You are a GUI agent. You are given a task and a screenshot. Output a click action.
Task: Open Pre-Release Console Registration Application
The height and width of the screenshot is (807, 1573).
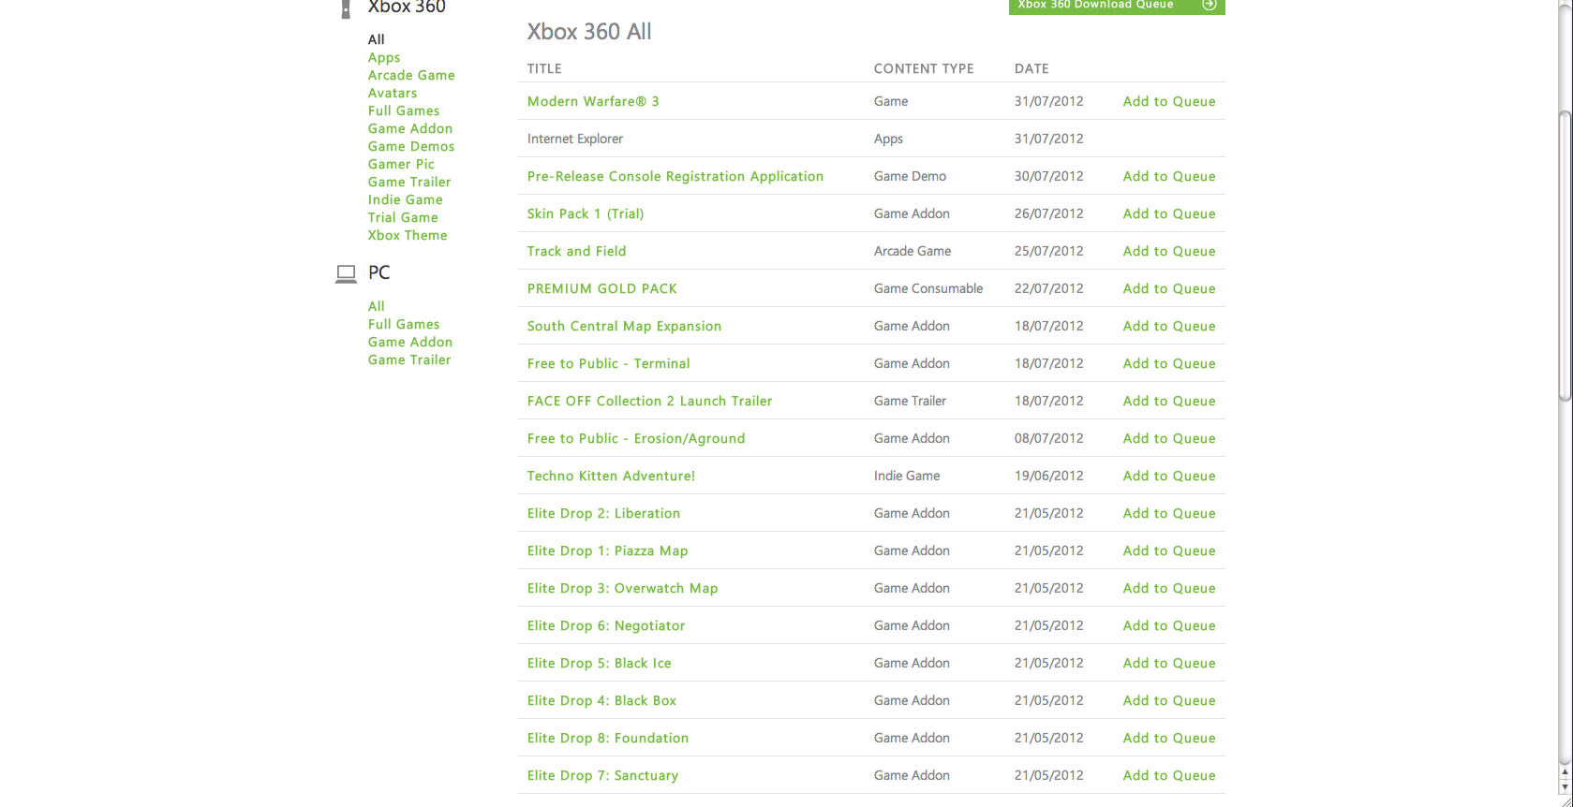(x=675, y=176)
